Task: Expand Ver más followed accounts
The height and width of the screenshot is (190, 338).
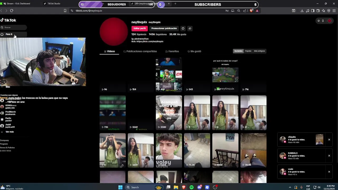Action: [x=7, y=132]
